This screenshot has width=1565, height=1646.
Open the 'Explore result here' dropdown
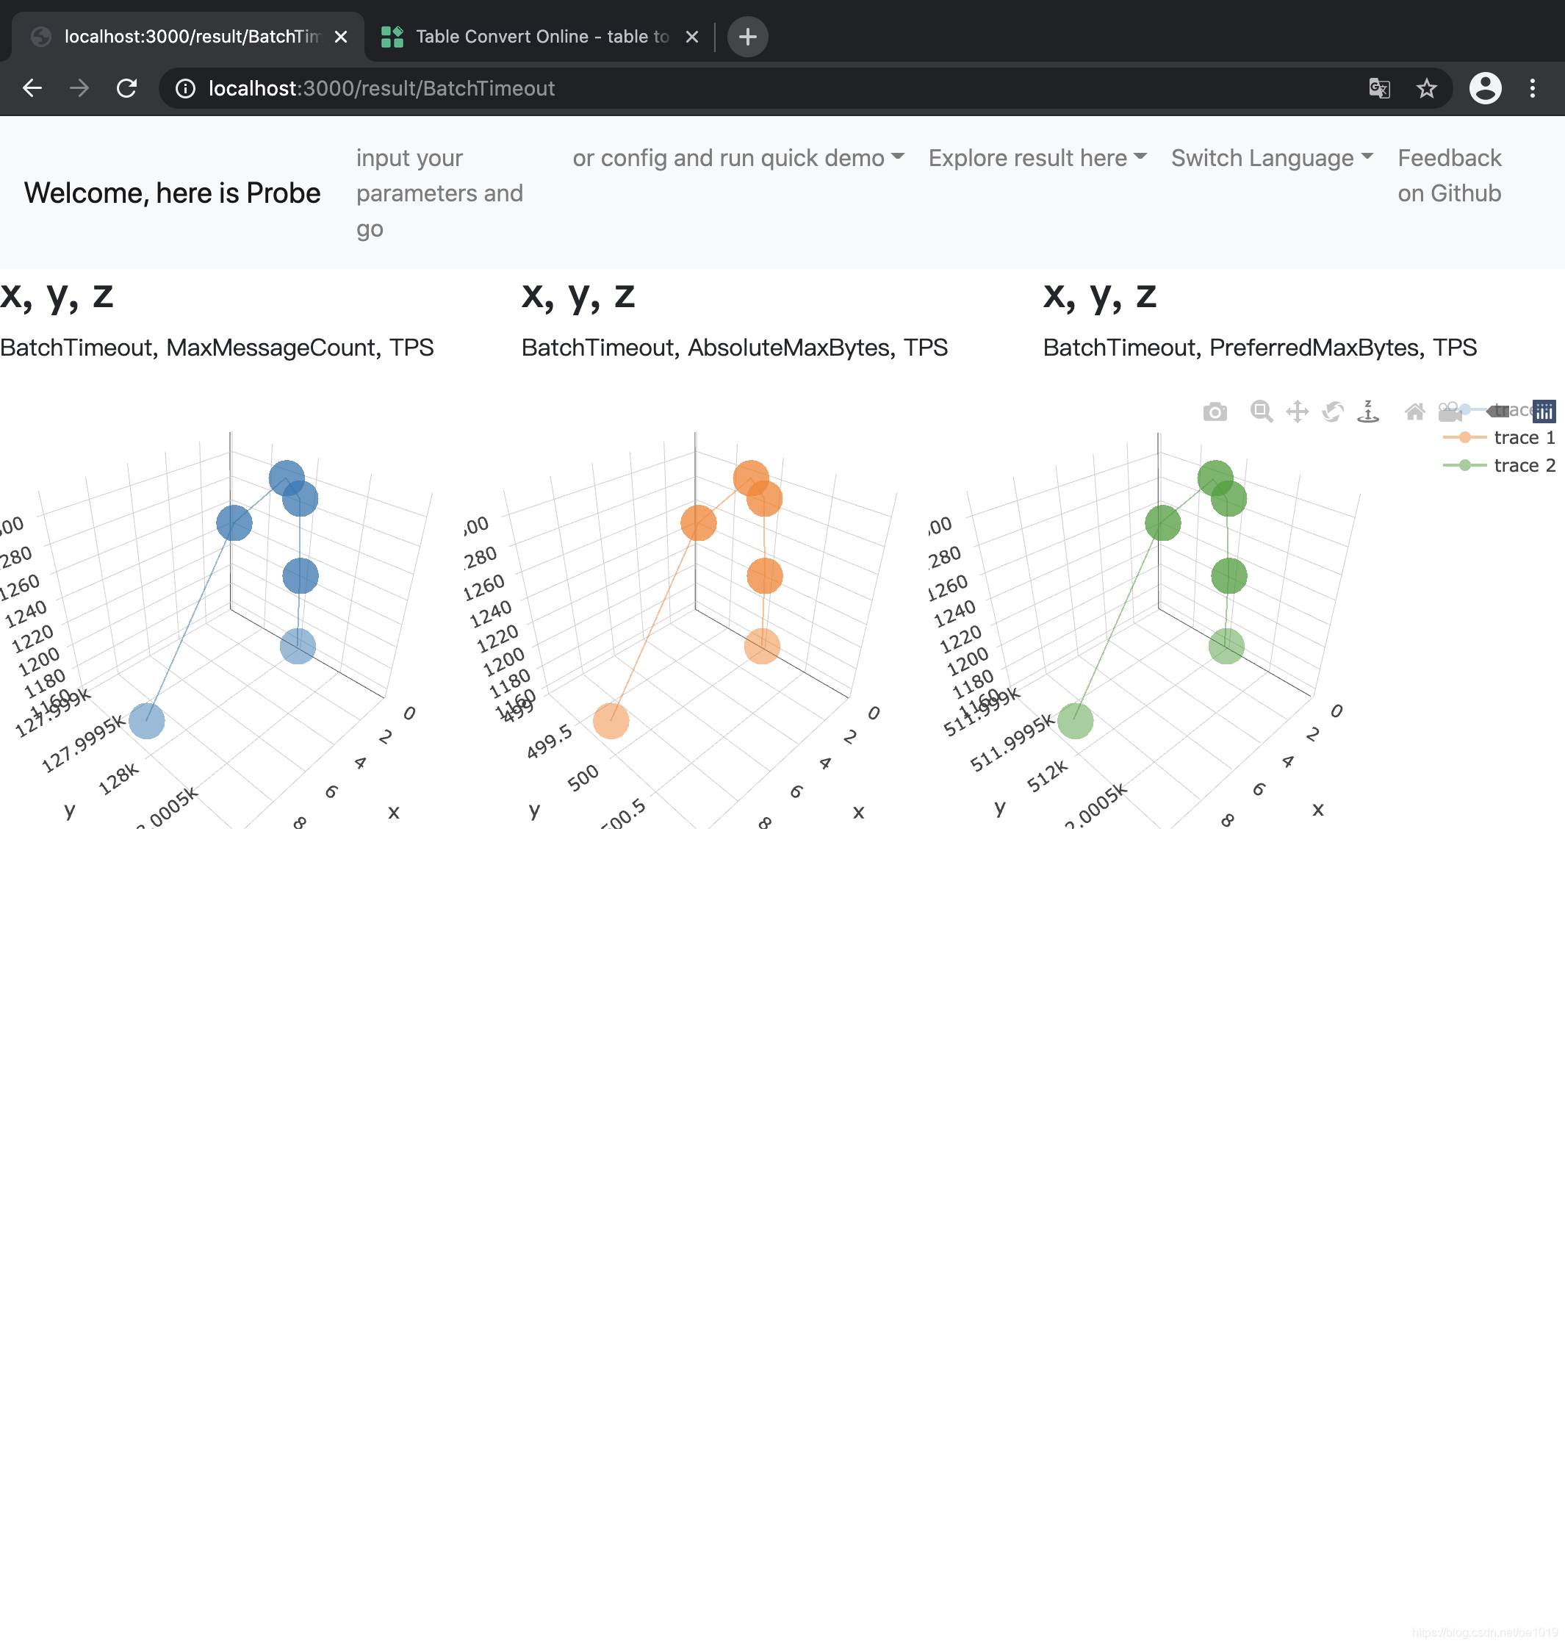pyautogui.click(x=1037, y=158)
